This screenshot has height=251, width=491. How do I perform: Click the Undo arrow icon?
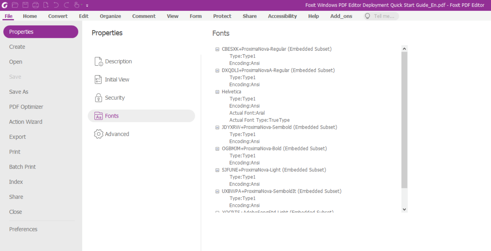tap(56, 5)
